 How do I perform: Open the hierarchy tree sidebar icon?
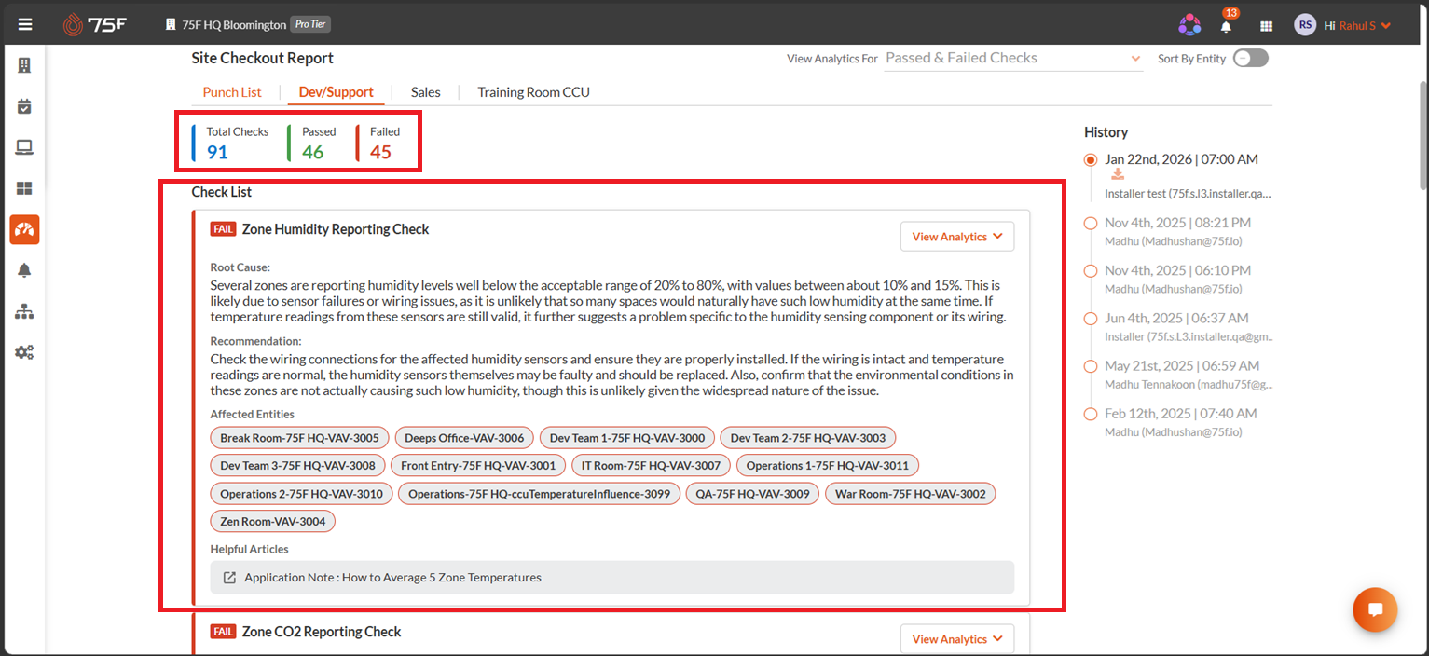pos(24,311)
